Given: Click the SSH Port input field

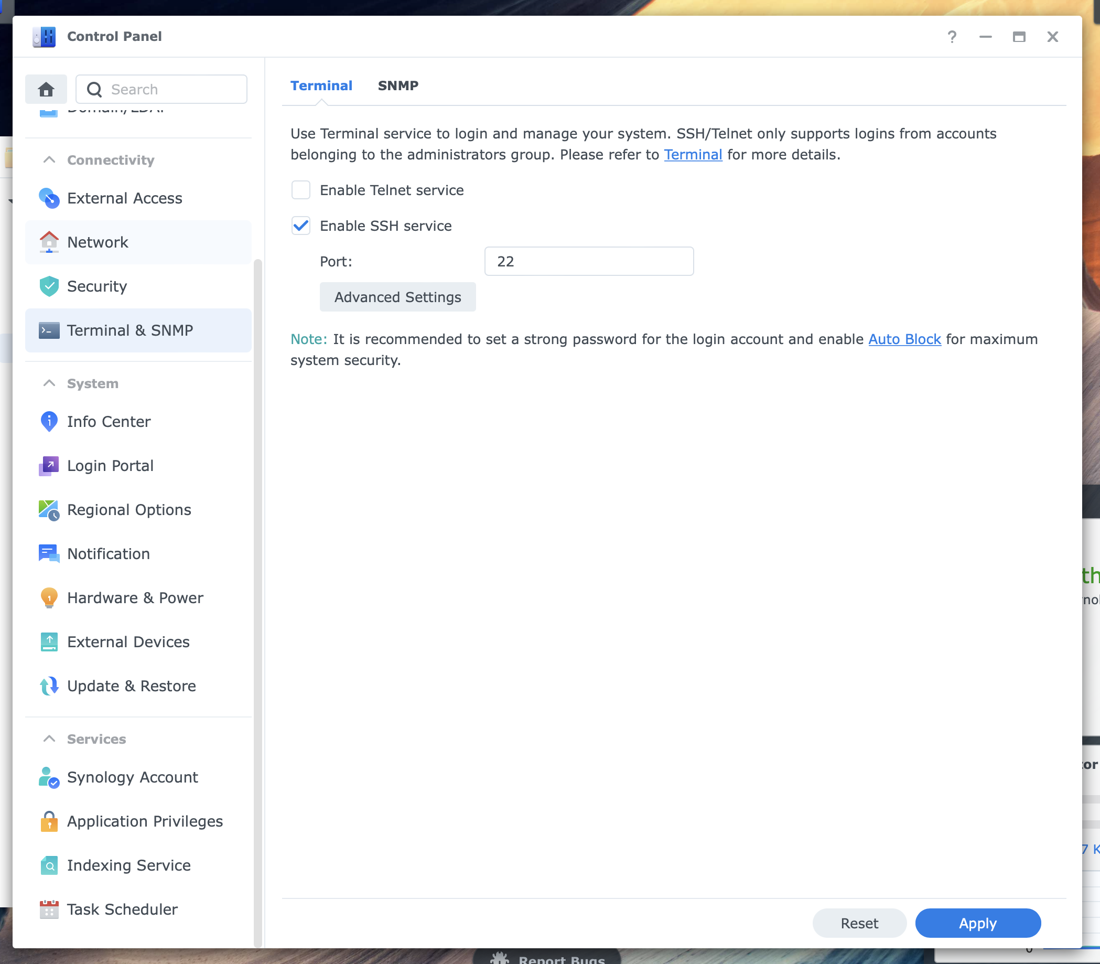Looking at the screenshot, I should tap(589, 261).
